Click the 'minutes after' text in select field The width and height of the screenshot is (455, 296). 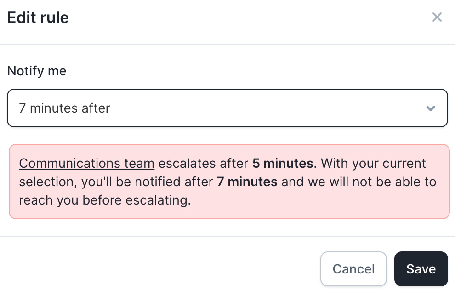pos(70,108)
